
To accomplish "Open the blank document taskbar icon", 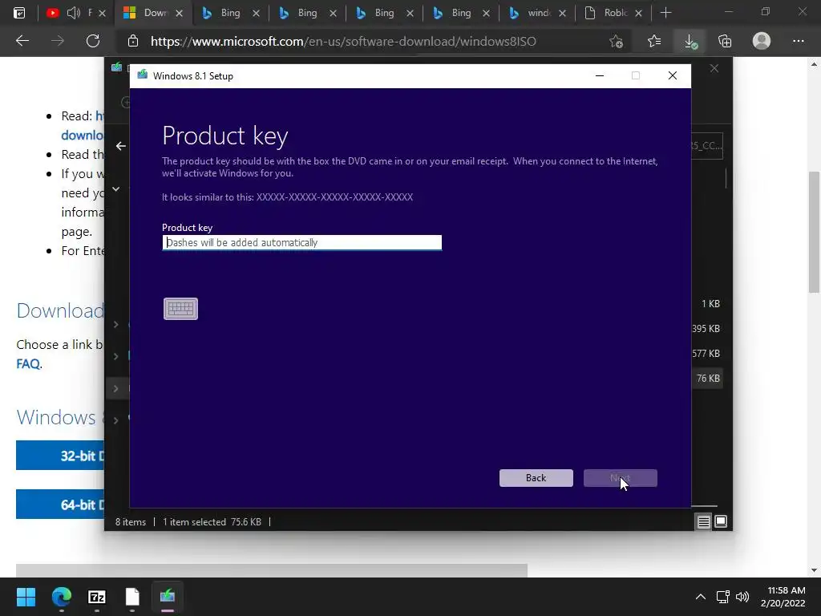I will 132,597.
